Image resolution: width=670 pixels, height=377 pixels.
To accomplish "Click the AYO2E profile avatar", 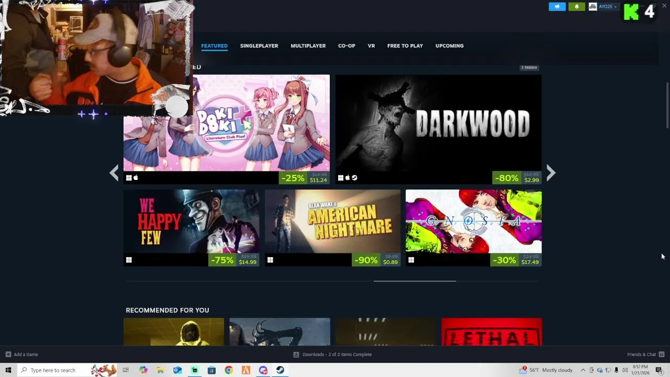I will point(593,7).
